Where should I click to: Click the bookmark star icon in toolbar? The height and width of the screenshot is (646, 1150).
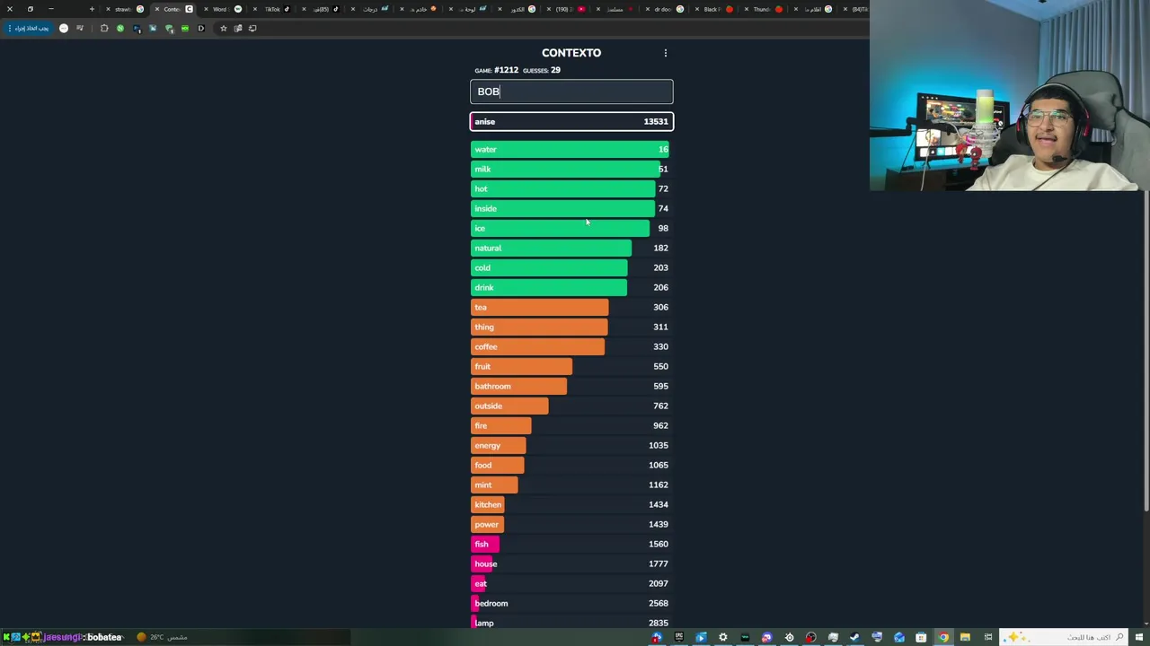coord(224,28)
